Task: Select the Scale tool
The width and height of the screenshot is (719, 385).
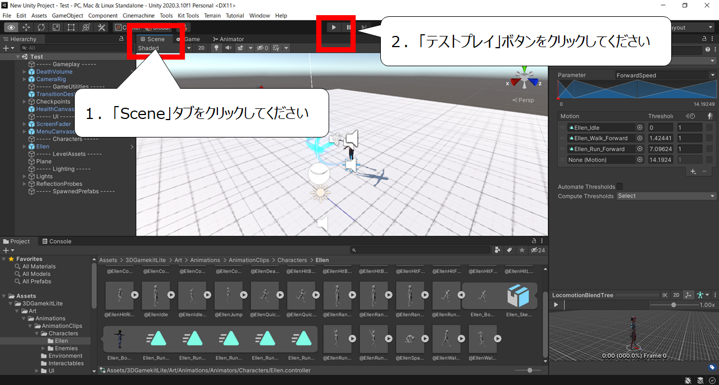Action: (x=56, y=27)
